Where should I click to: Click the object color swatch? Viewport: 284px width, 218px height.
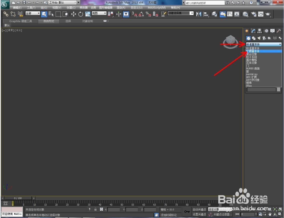pos(279,89)
